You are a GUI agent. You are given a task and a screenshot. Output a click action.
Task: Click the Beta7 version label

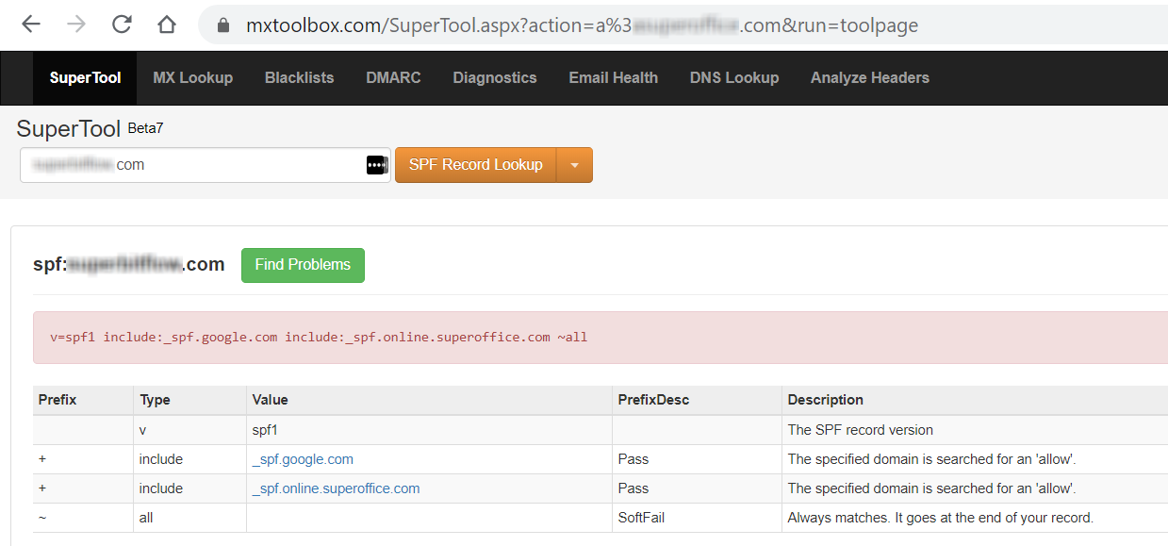(x=145, y=128)
